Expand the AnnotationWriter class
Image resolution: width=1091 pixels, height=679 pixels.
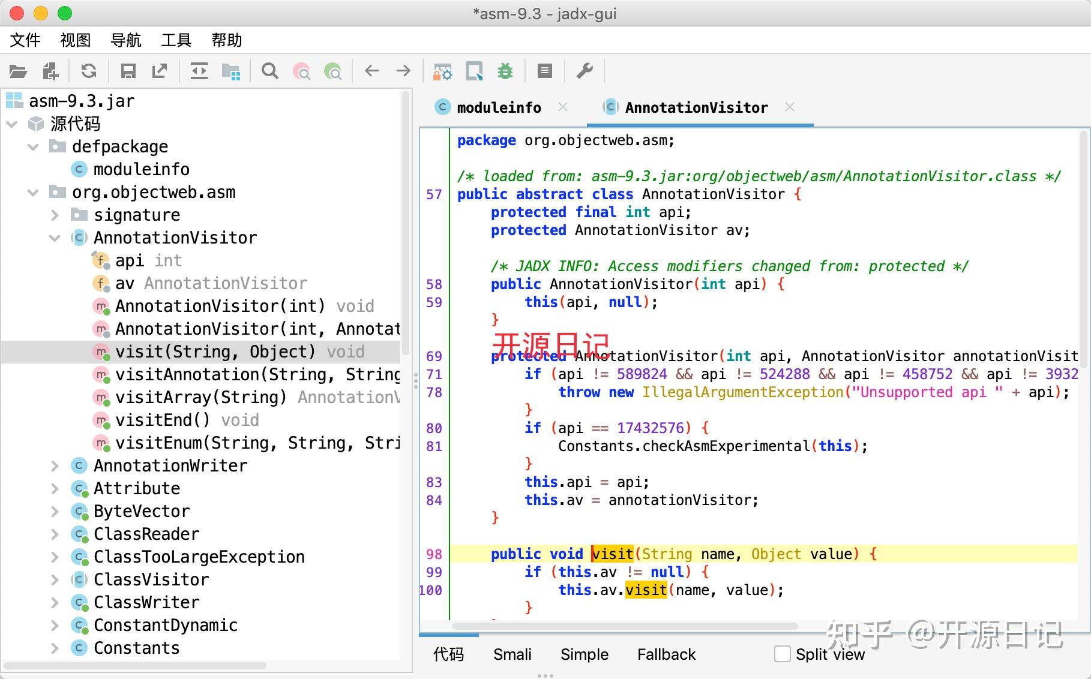(55, 465)
